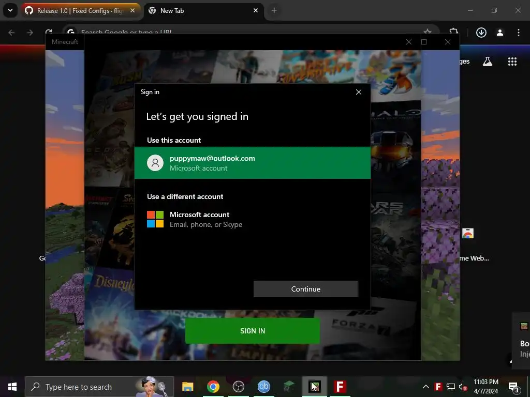Open OBS Studio from the taskbar
Image resolution: width=530 pixels, height=397 pixels.
pos(238,387)
